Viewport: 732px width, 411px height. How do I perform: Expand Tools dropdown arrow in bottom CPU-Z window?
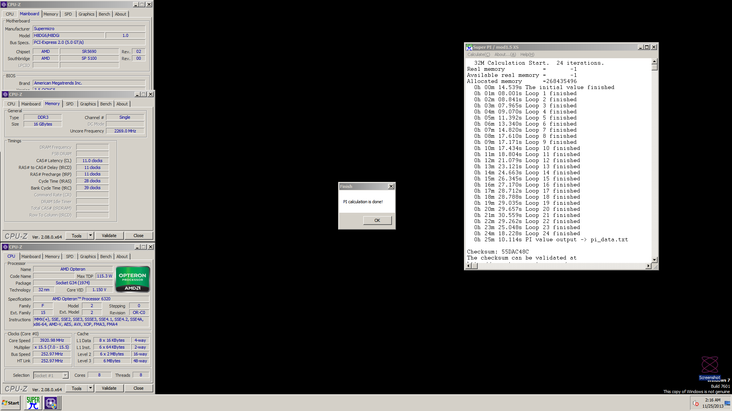click(91, 388)
